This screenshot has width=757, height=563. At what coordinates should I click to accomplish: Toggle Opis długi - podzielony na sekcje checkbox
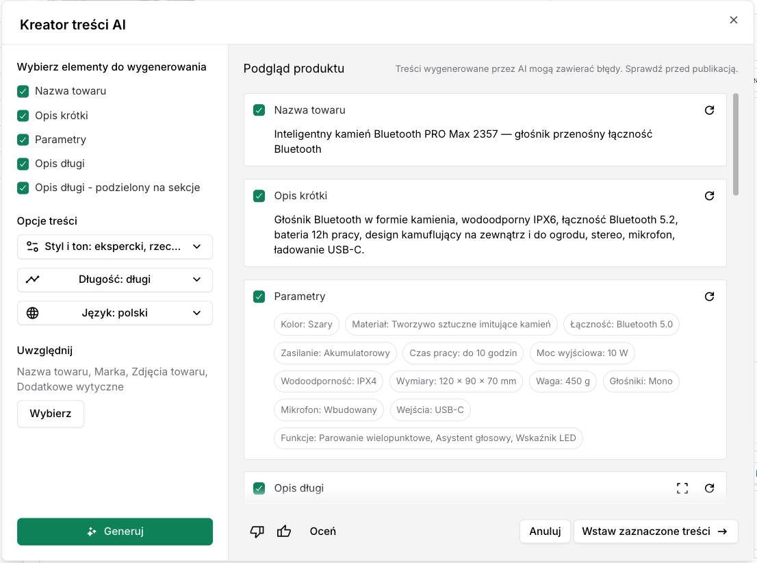coord(23,188)
